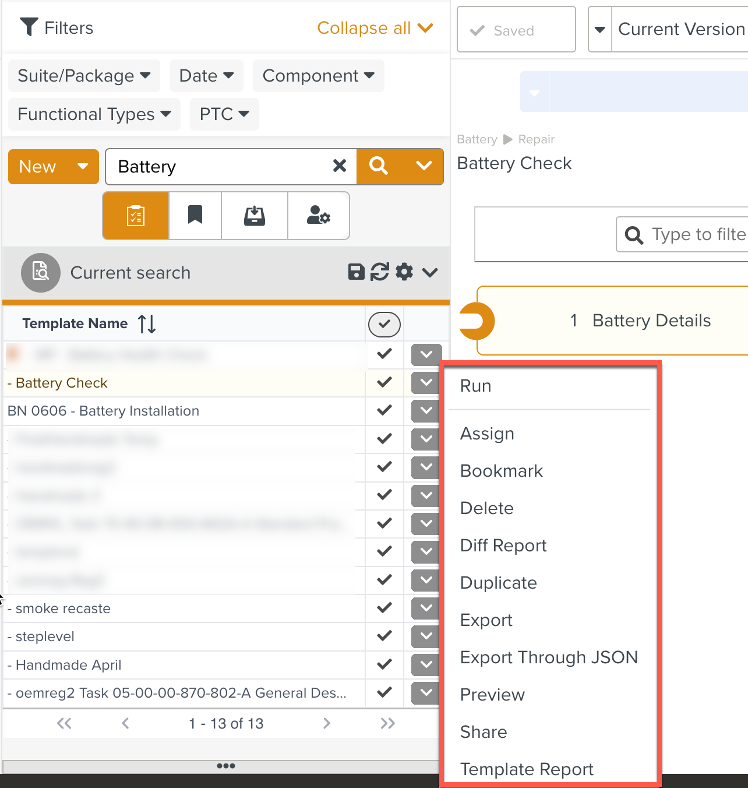The width and height of the screenshot is (748, 788).
Task: Toggle checkmark for Battery Check row
Action: pyautogui.click(x=384, y=383)
